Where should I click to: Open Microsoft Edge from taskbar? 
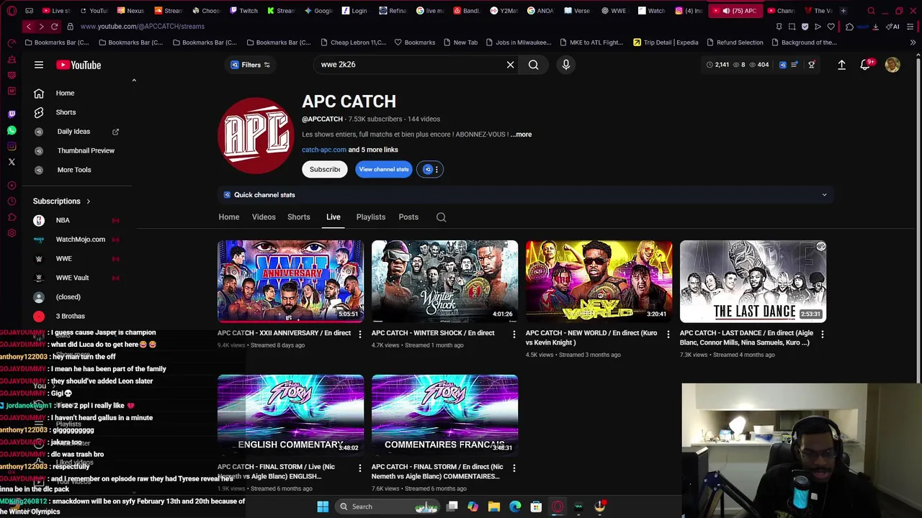click(515, 506)
